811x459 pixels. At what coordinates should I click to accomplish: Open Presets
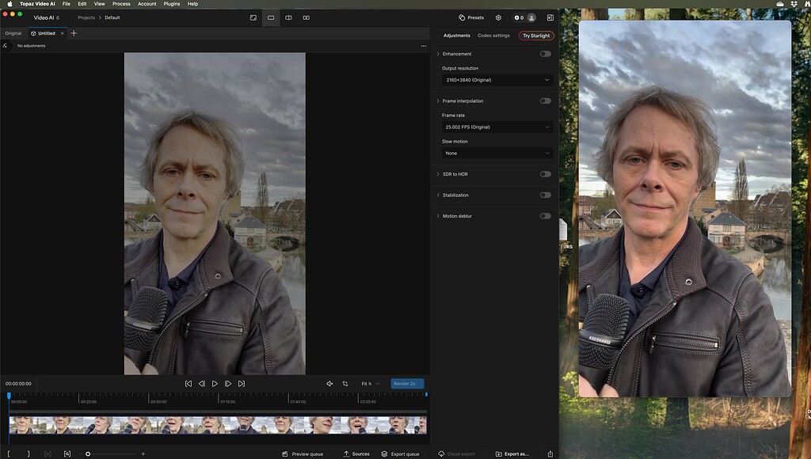pos(471,17)
